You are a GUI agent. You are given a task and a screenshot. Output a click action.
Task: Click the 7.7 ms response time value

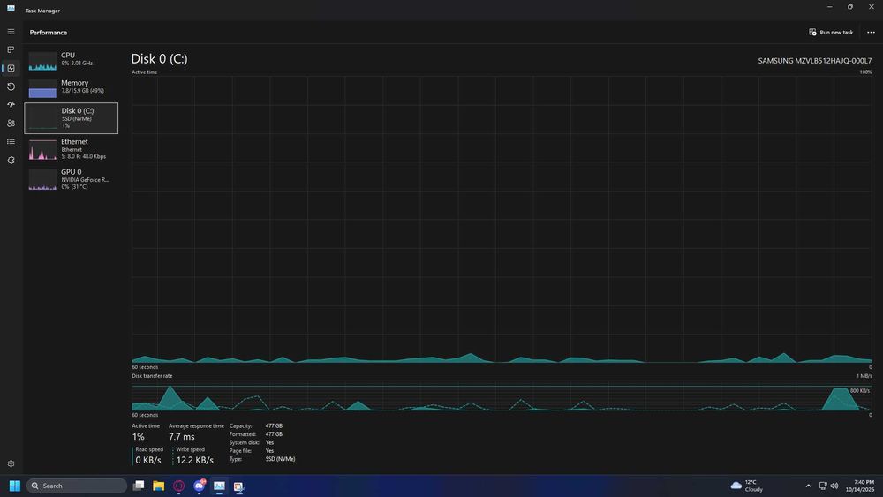point(181,437)
